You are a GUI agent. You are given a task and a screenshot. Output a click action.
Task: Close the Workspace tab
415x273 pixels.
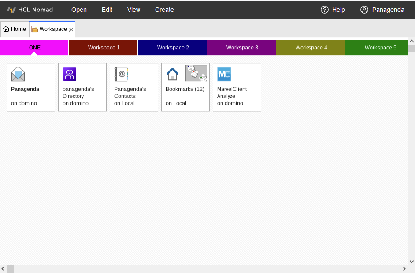pyautogui.click(x=71, y=30)
